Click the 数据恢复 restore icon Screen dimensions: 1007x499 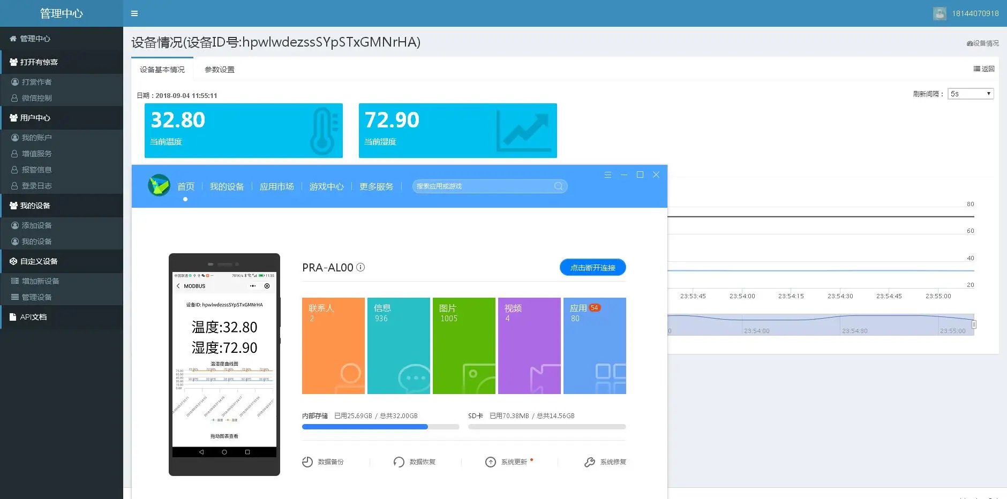click(399, 462)
